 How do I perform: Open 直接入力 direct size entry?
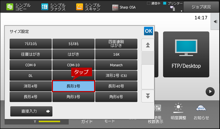31,111
